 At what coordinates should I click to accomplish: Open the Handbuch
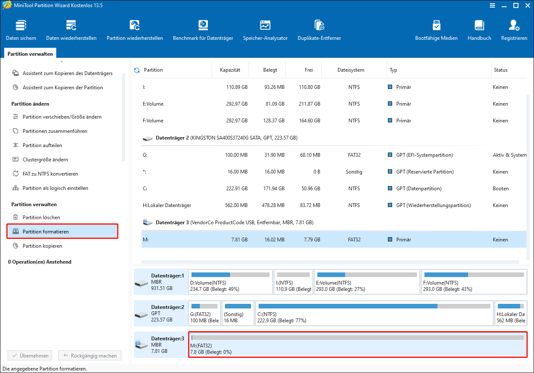pos(479,29)
